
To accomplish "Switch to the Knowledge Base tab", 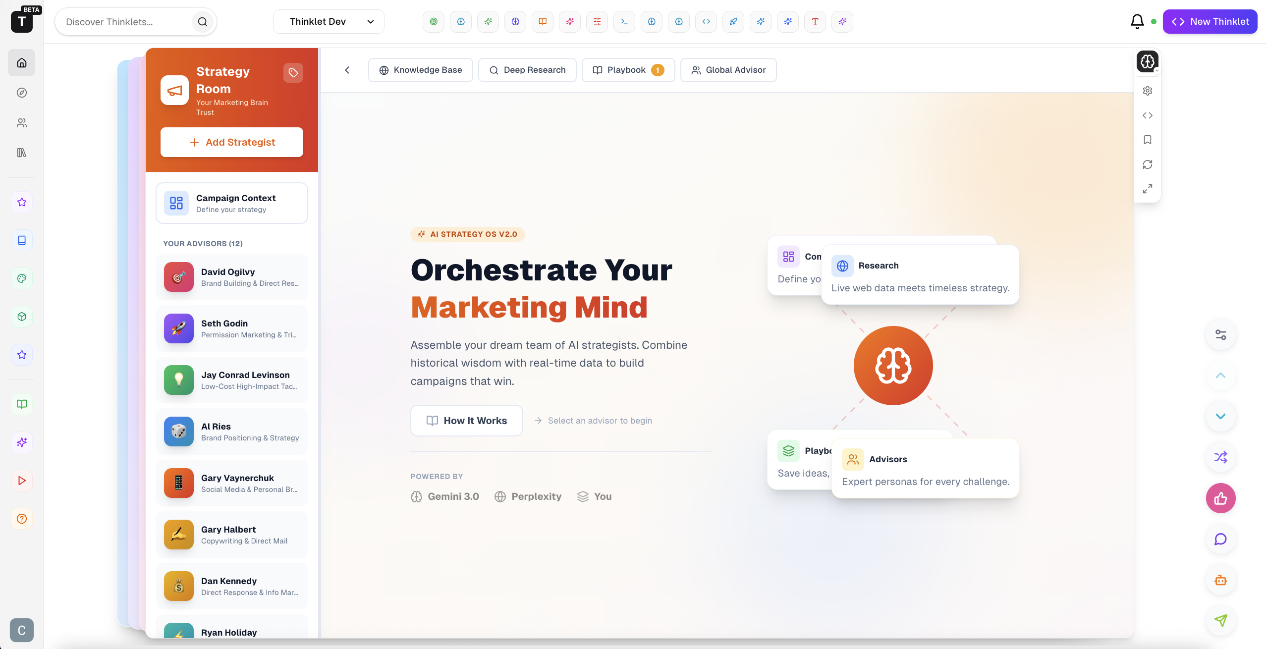I will click(420, 70).
